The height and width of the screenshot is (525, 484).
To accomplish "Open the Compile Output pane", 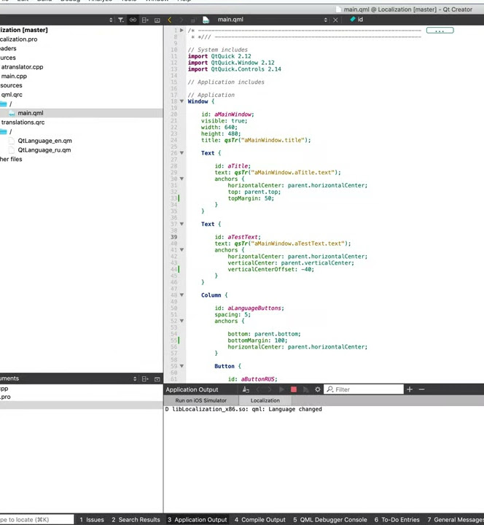I will pyautogui.click(x=260, y=520).
